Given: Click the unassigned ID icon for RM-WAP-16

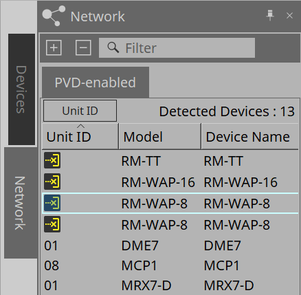Looking at the screenshot, I should click(x=52, y=182).
